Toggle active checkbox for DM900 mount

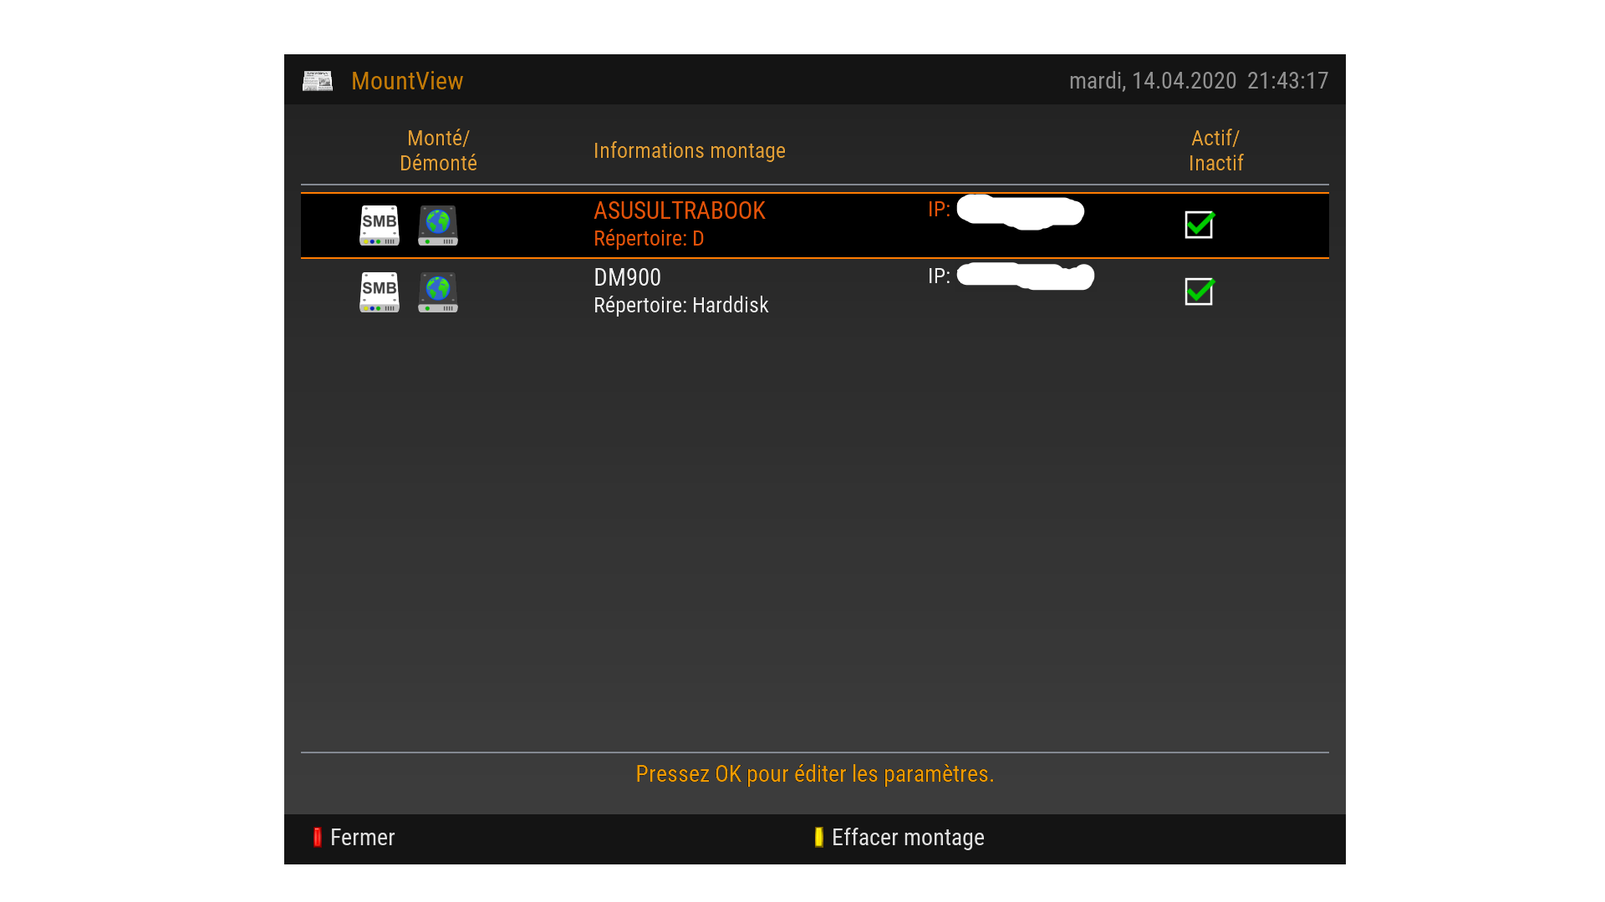(1199, 291)
